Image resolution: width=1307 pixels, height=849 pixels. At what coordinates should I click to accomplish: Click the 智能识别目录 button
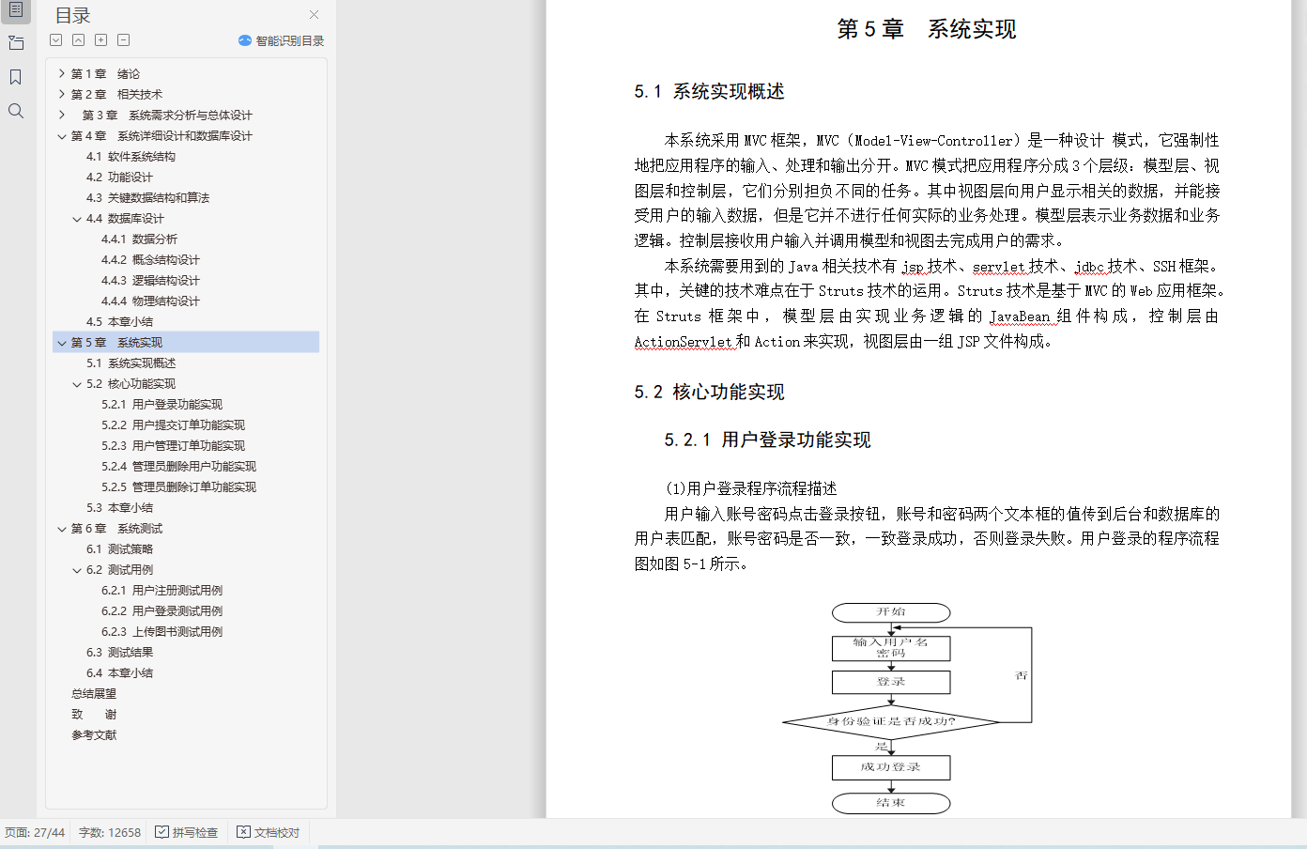coord(281,40)
